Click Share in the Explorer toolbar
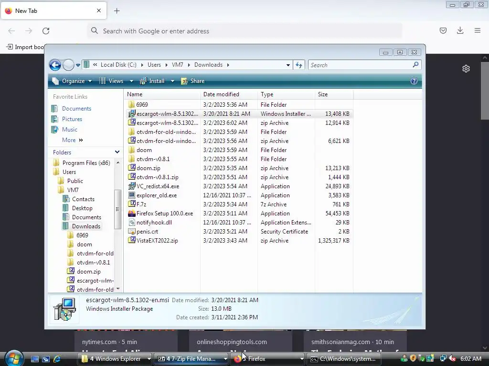 click(193, 81)
